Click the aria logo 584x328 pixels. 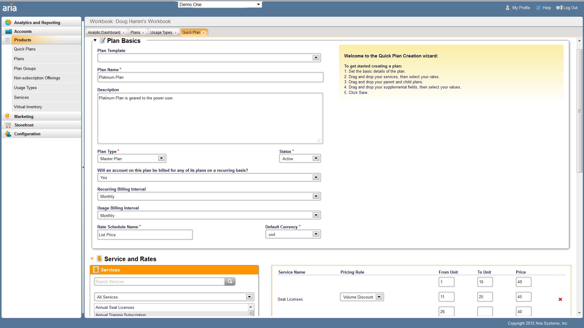pos(9,7)
